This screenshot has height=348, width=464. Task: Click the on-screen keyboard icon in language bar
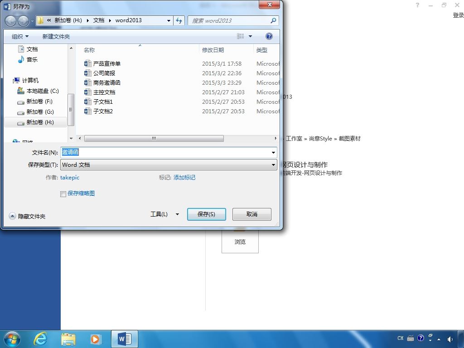(411, 338)
